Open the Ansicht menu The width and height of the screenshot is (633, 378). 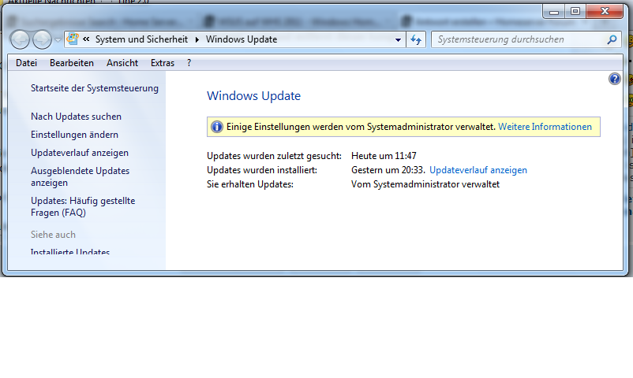(x=122, y=63)
